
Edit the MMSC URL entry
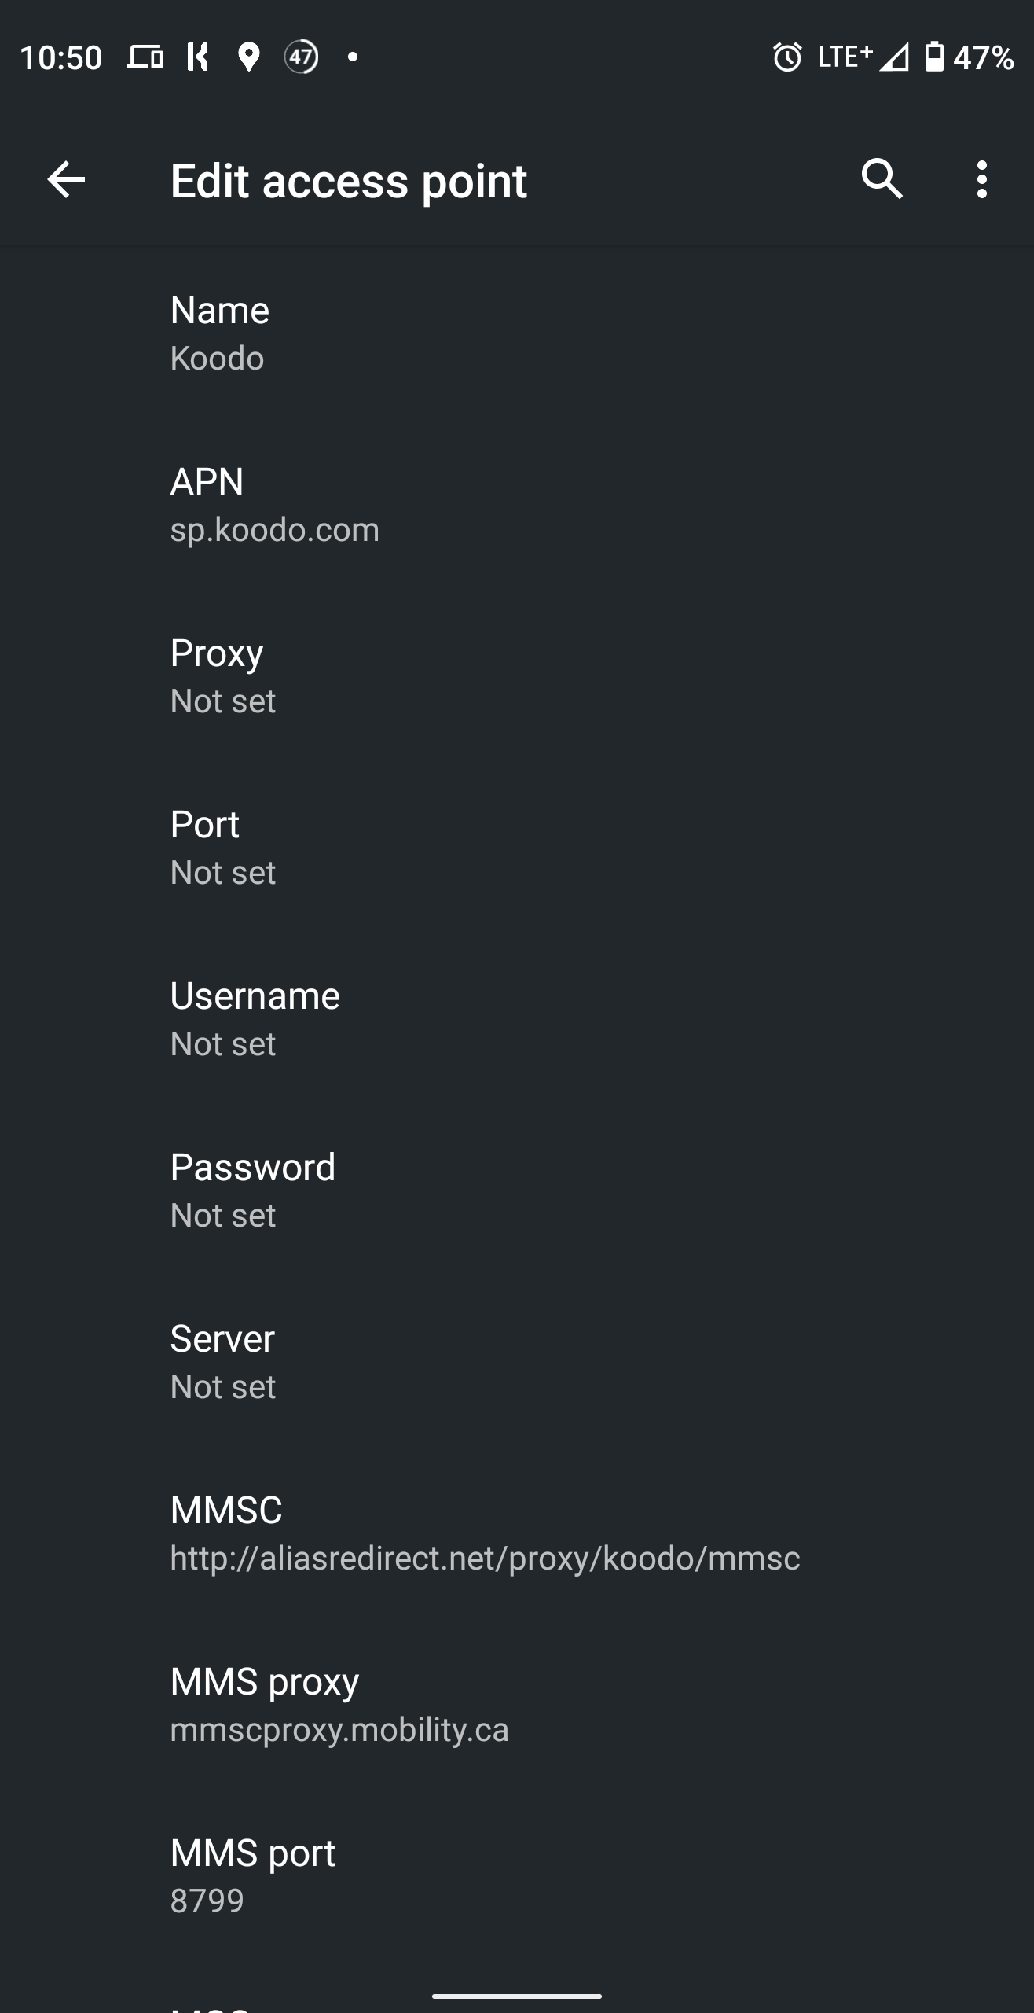517,1533
